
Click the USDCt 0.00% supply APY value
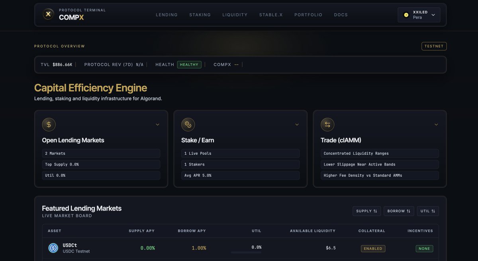147,248
